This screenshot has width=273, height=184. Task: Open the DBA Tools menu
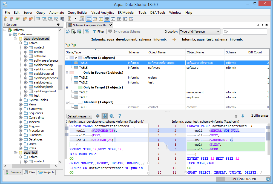coord(158,13)
